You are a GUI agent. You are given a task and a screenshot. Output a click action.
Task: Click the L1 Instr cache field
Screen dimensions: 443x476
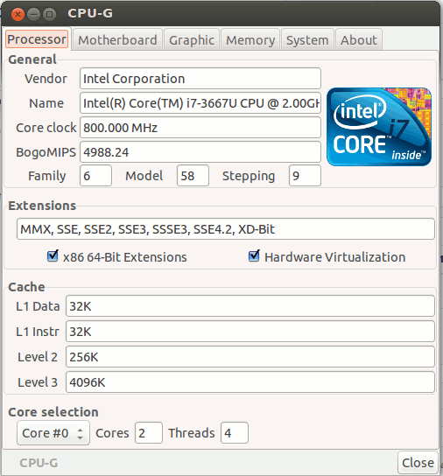[x=250, y=332]
